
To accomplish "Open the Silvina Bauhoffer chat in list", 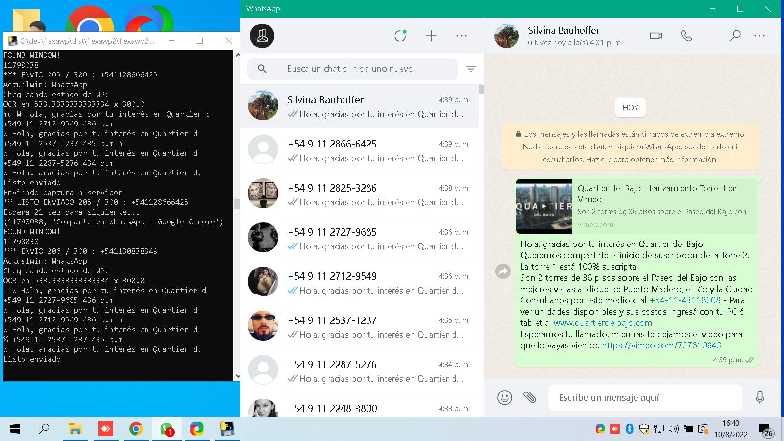I will point(359,106).
